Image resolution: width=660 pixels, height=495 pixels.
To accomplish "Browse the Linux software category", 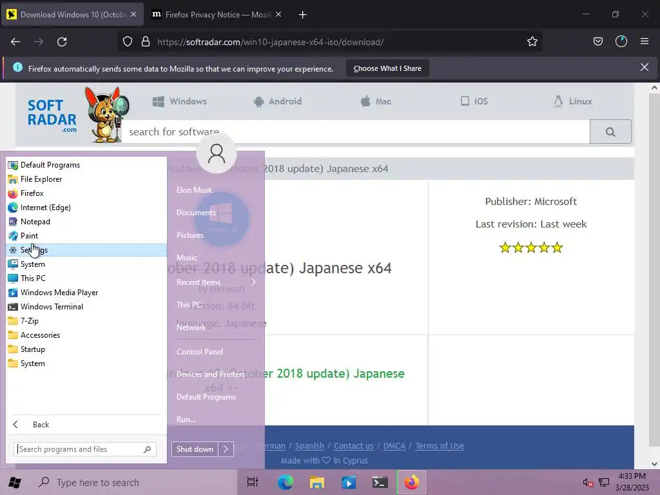I will pos(572,101).
